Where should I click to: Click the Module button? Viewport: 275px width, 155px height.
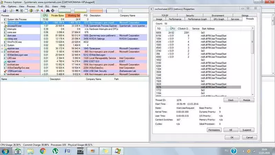tap(247, 100)
